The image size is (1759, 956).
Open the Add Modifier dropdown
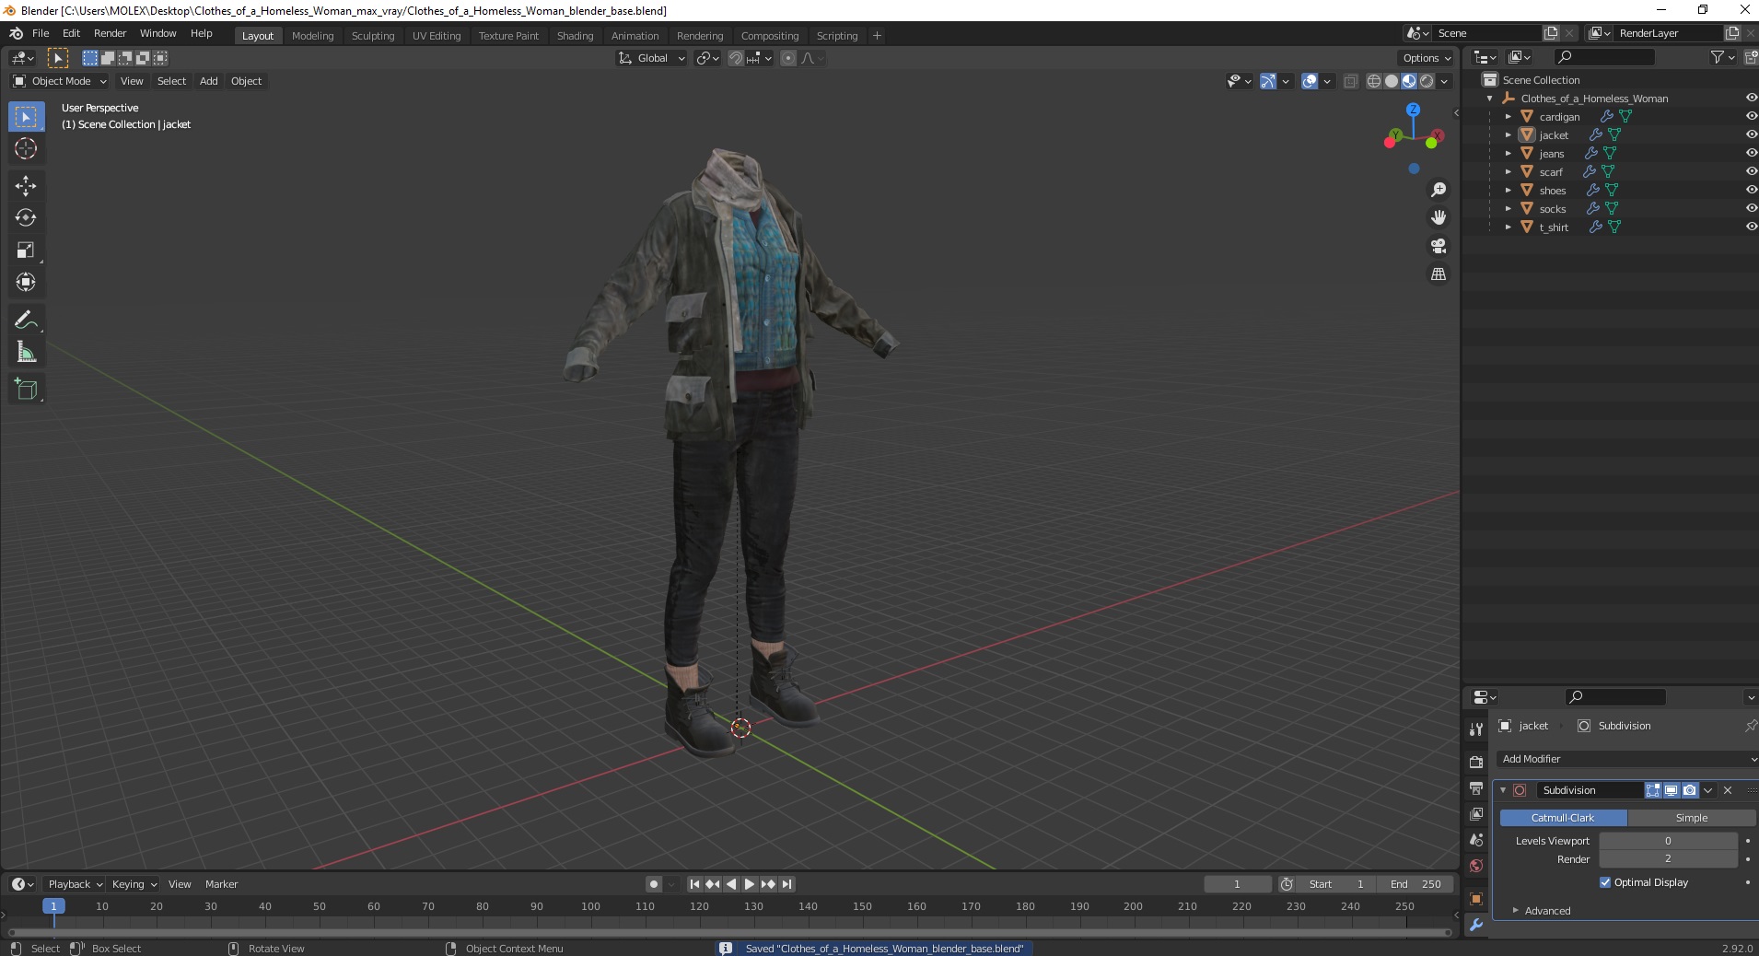pos(1626,759)
